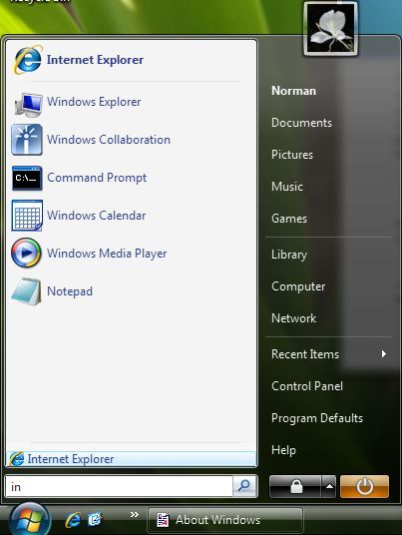Click the Windows Media Player label
The height and width of the screenshot is (535, 402).
pos(107,254)
